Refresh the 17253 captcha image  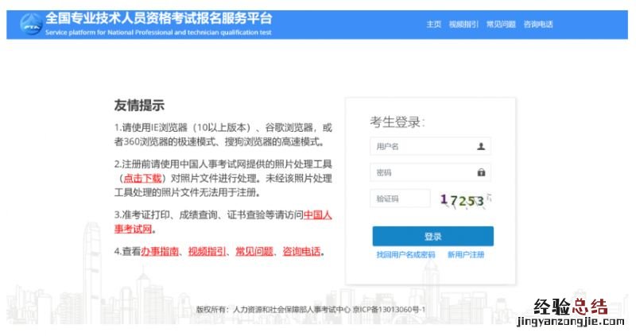464,200
